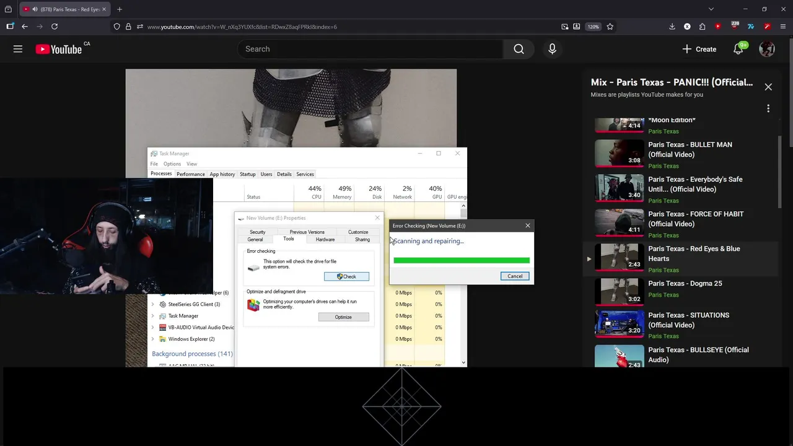
Task: Click the save-page icon beside zoom level
Action: click(577, 27)
